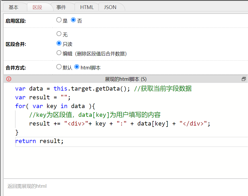Go to the 事件 tab
Image resolution: width=248 pixels, height=196 pixels.
tap(61, 7)
